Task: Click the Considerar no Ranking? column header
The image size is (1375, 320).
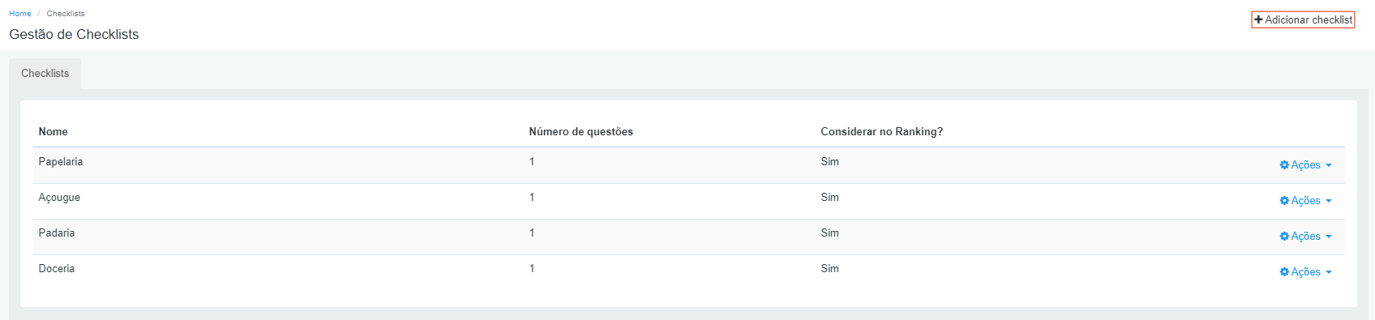Action: tap(881, 131)
